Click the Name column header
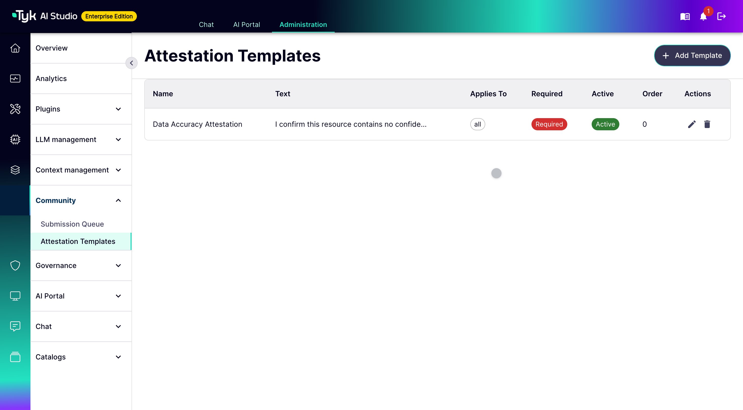The height and width of the screenshot is (410, 743). (163, 94)
